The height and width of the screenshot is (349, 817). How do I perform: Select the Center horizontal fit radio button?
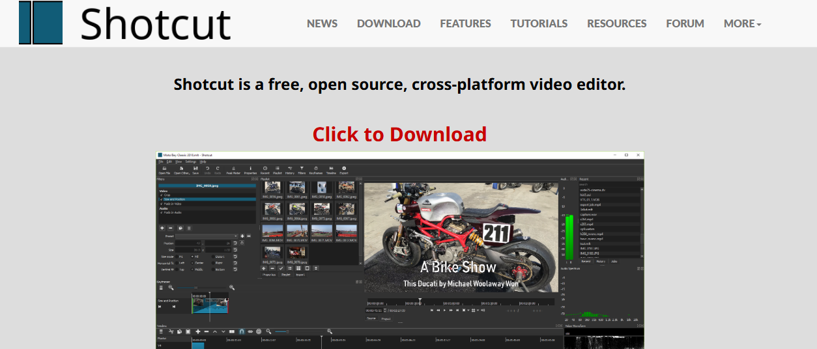pos(192,263)
